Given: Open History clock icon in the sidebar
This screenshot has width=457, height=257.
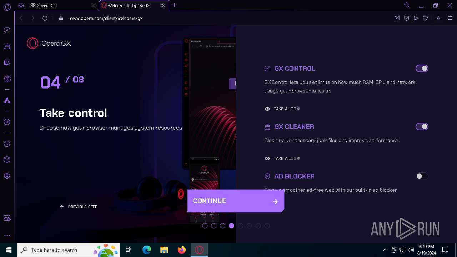Looking at the screenshot, I should [x=7, y=144].
